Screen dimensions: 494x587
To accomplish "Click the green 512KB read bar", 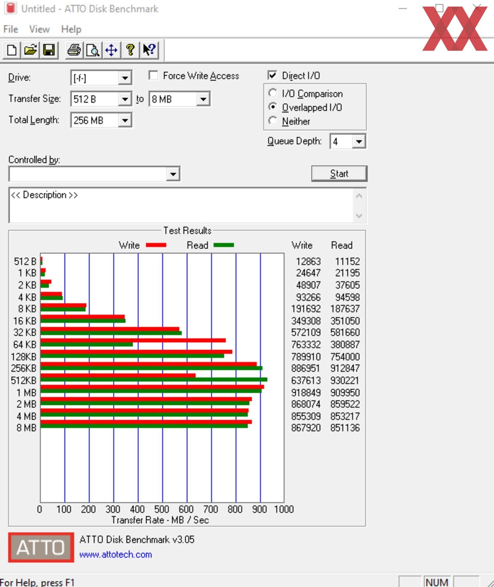I will coord(154,379).
